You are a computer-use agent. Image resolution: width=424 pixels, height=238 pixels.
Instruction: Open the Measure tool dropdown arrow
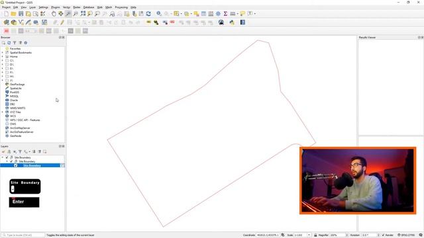[237, 14]
